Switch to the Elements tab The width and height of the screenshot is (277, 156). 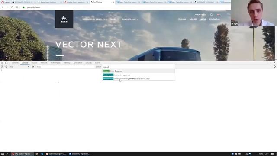coord(15,63)
